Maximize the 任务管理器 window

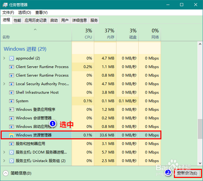pos(182,5)
